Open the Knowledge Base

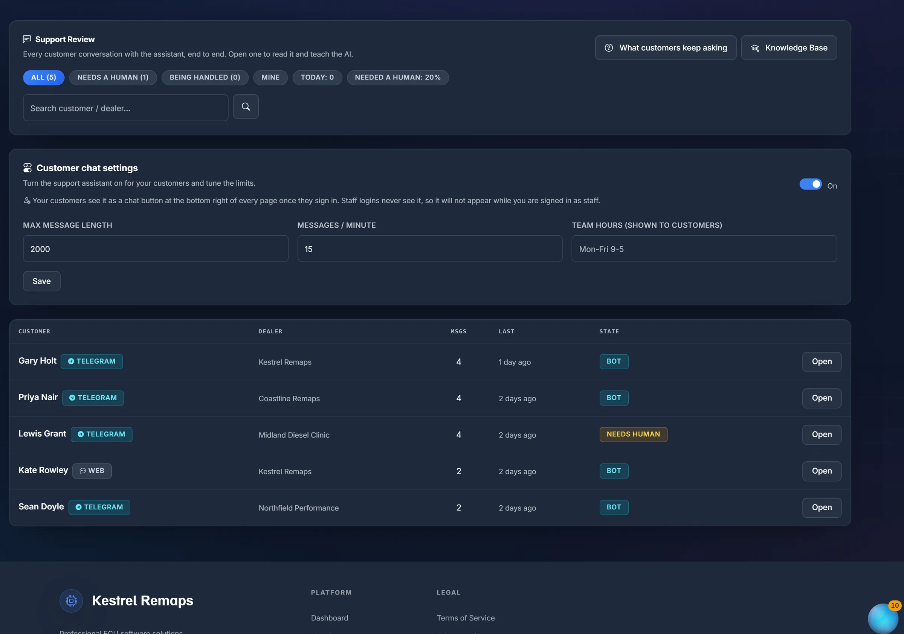pyautogui.click(x=789, y=47)
